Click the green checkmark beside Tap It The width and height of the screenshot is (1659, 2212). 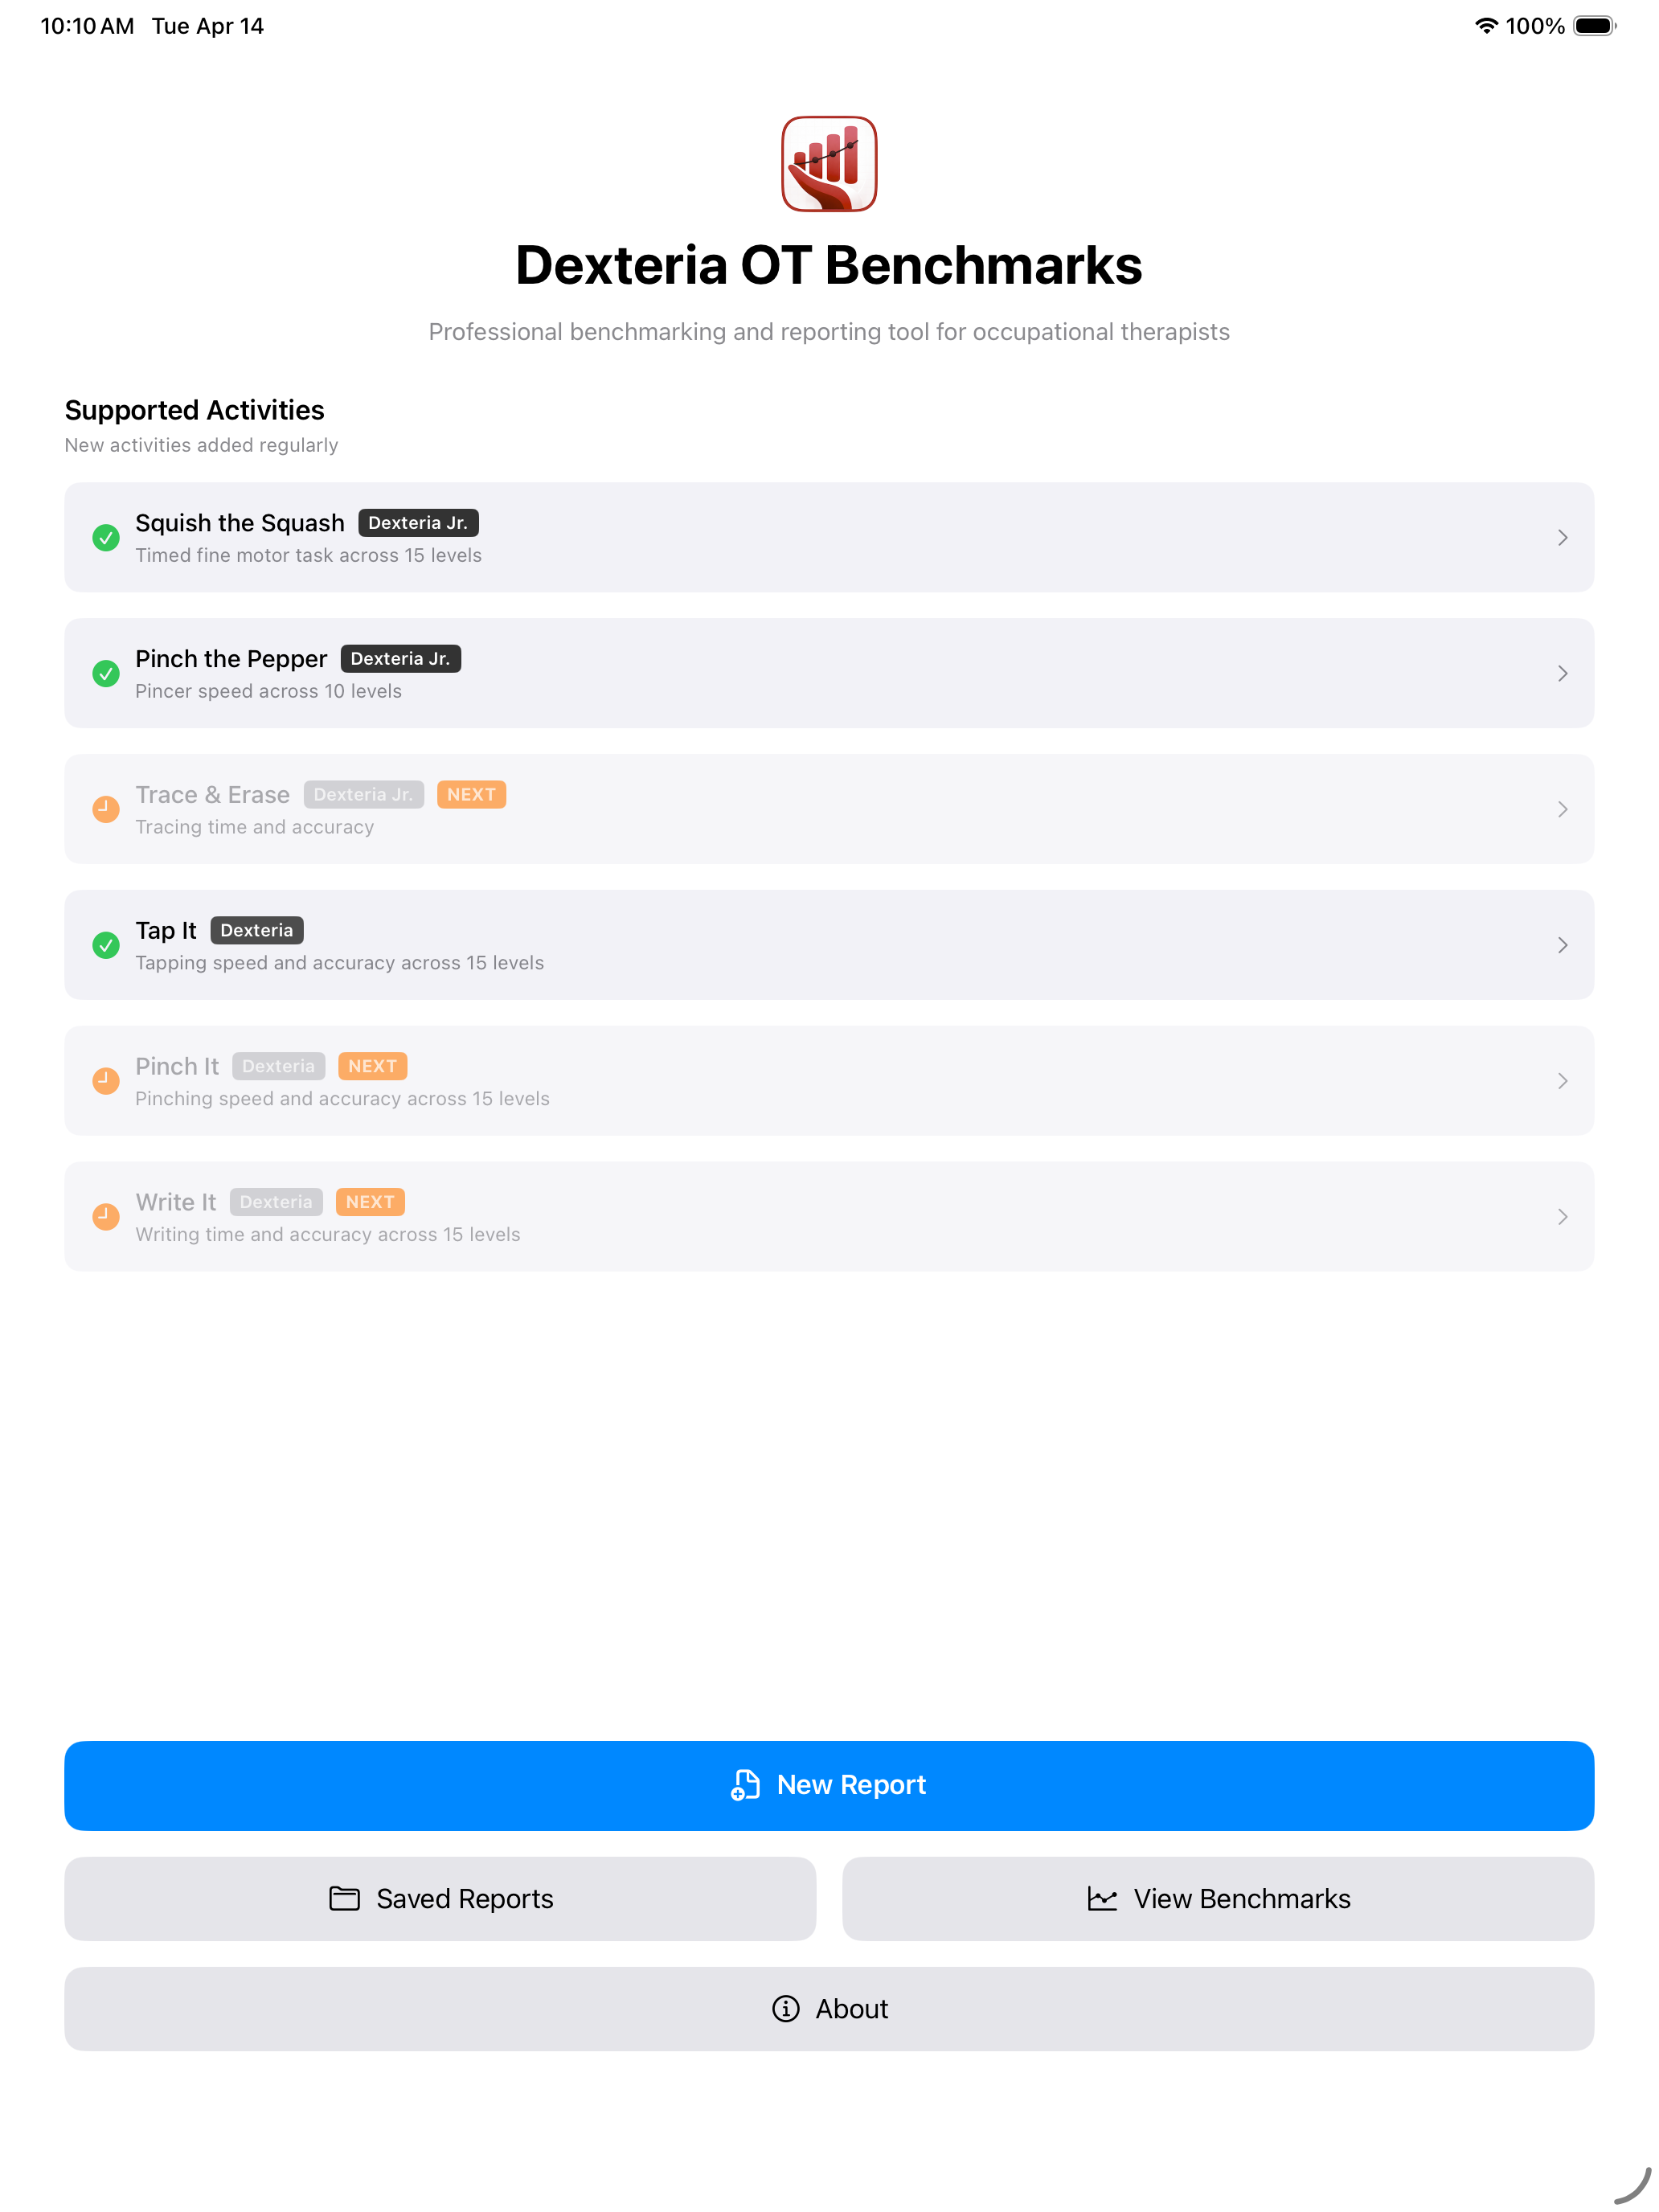tap(106, 944)
